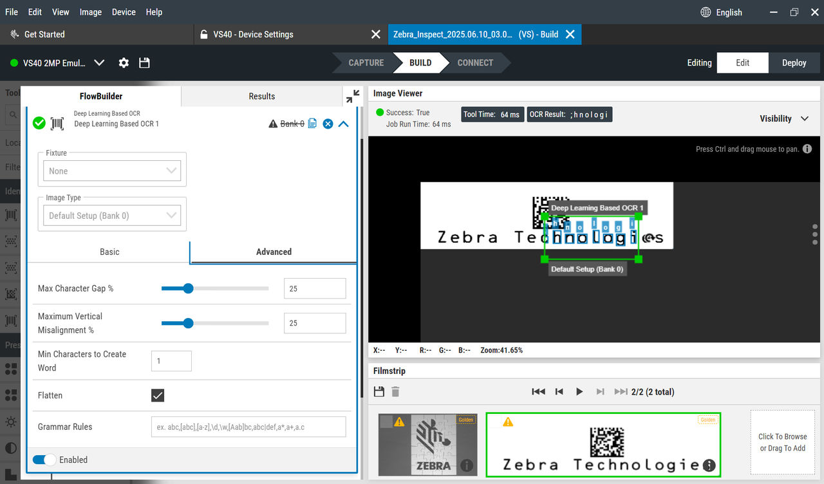Play the filmstrip

pos(579,391)
